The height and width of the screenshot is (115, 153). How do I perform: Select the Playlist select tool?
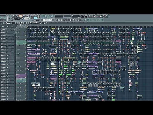[19, 23]
